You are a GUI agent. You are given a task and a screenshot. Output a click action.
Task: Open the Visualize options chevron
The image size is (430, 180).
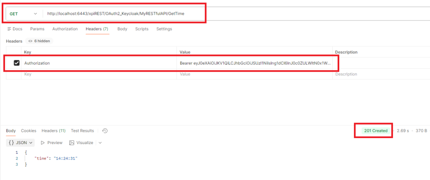100,143
